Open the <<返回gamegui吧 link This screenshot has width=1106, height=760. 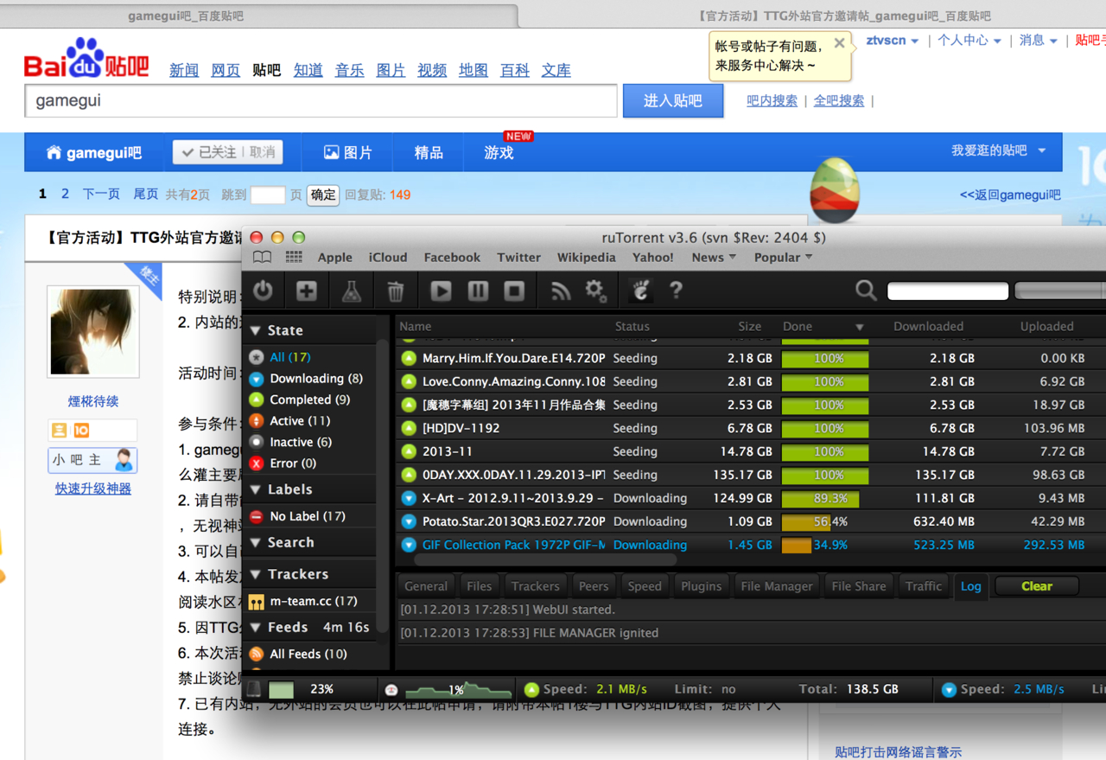click(x=1010, y=195)
